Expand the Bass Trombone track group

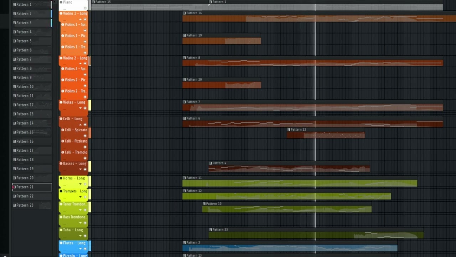(x=80, y=223)
